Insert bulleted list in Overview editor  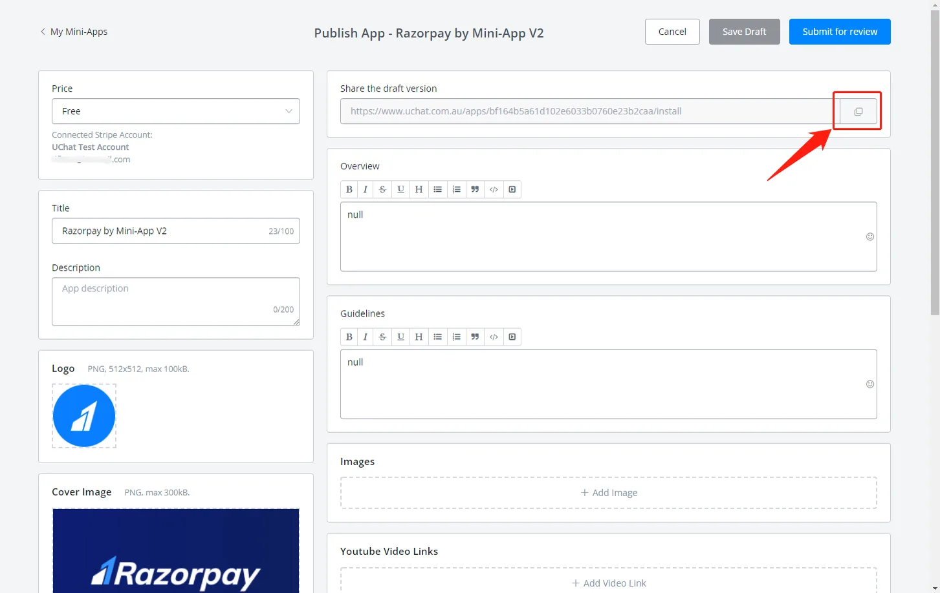pyautogui.click(x=438, y=189)
